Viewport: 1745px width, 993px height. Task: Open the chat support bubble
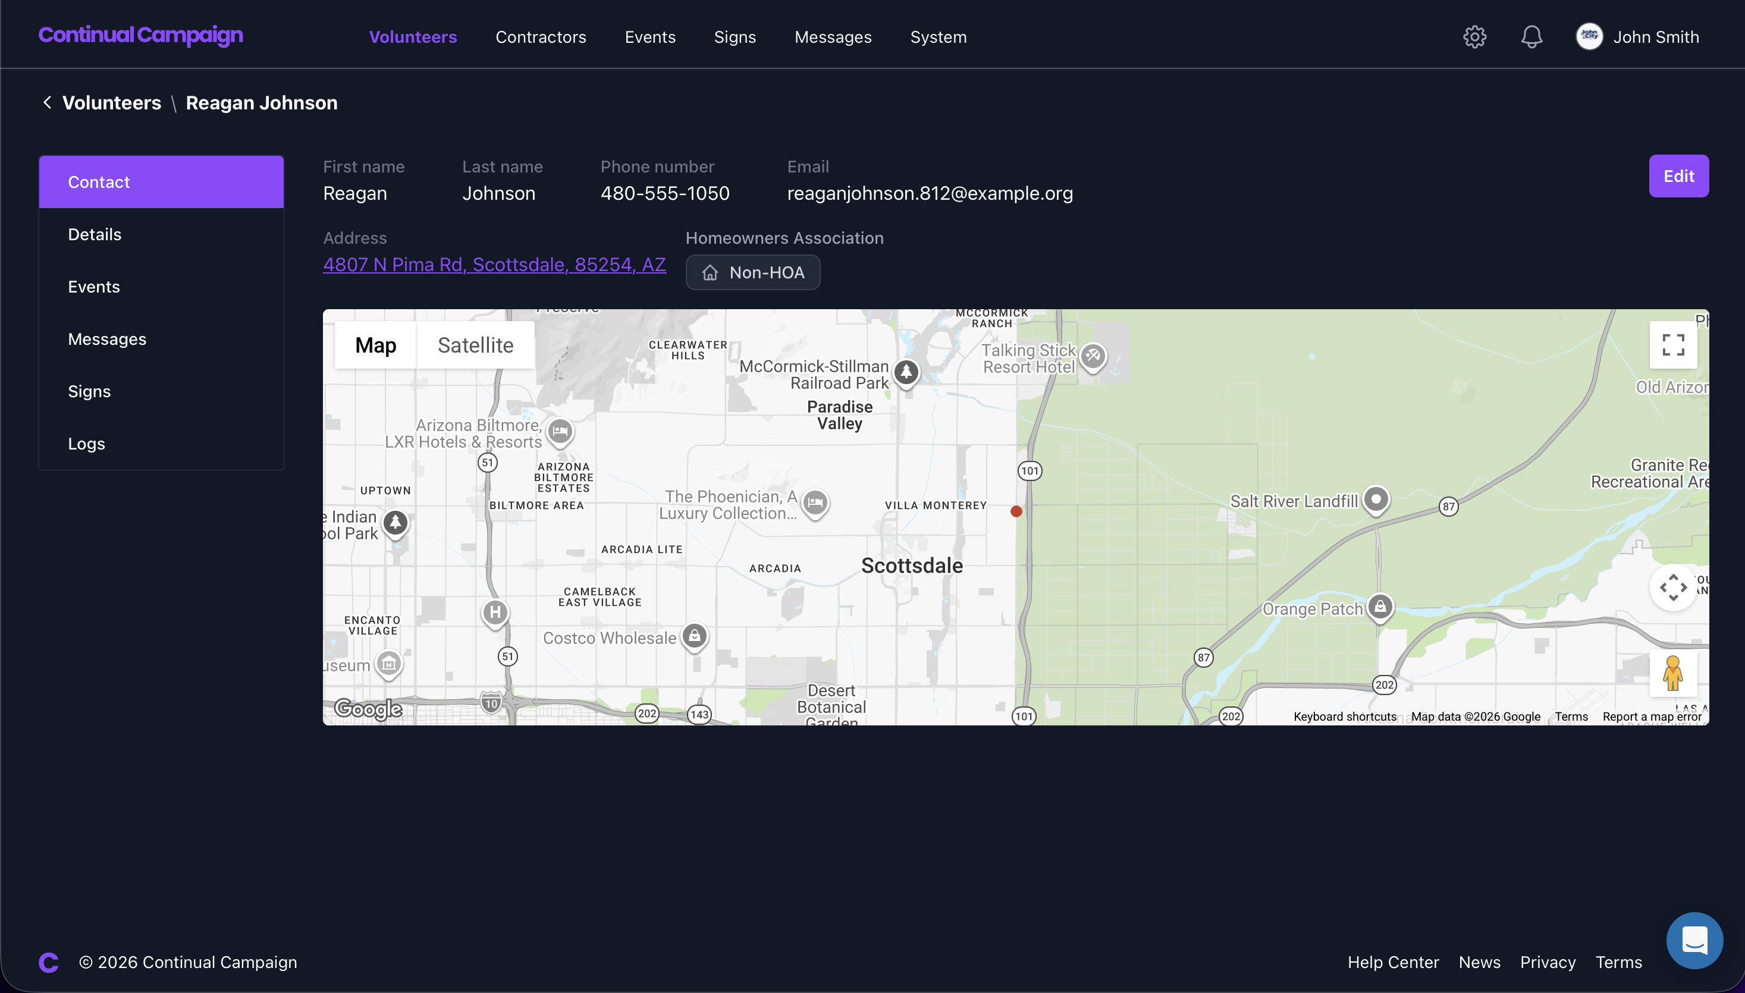1694,941
